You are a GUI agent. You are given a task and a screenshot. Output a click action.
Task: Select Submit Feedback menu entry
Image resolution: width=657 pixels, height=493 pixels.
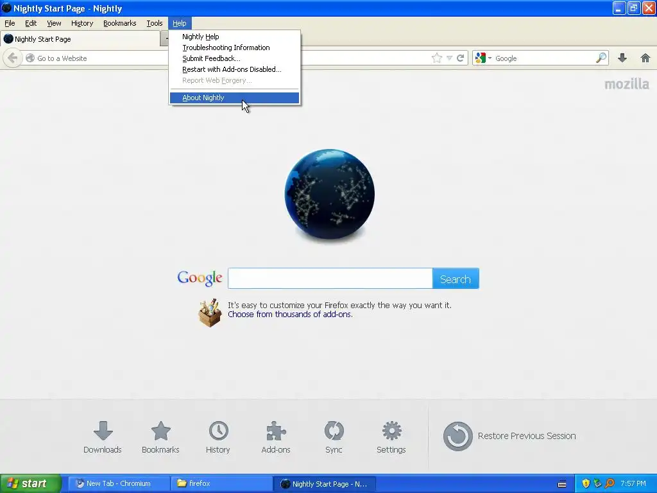[234, 58]
